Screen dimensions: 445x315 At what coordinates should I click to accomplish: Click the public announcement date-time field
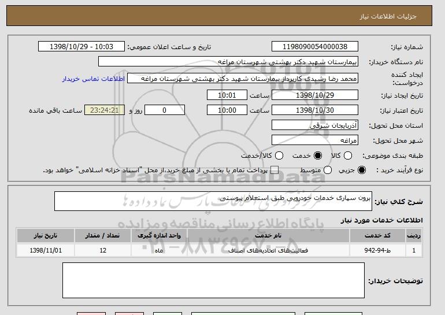pyautogui.click(x=81, y=47)
